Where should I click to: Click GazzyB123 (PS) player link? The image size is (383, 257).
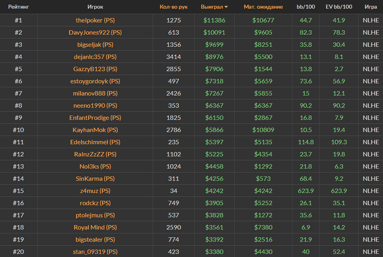point(95,69)
